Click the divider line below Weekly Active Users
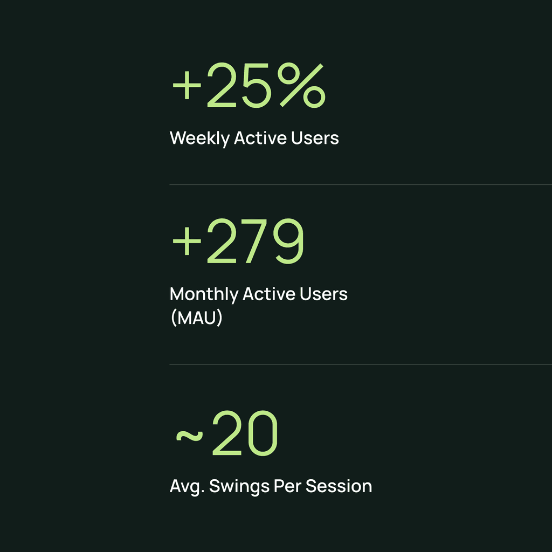This screenshot has height=552, width=552. [361, 184]
